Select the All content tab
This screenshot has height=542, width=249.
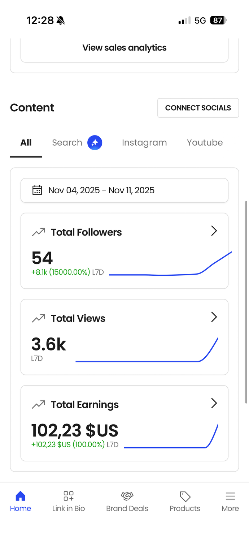(26, 143)
